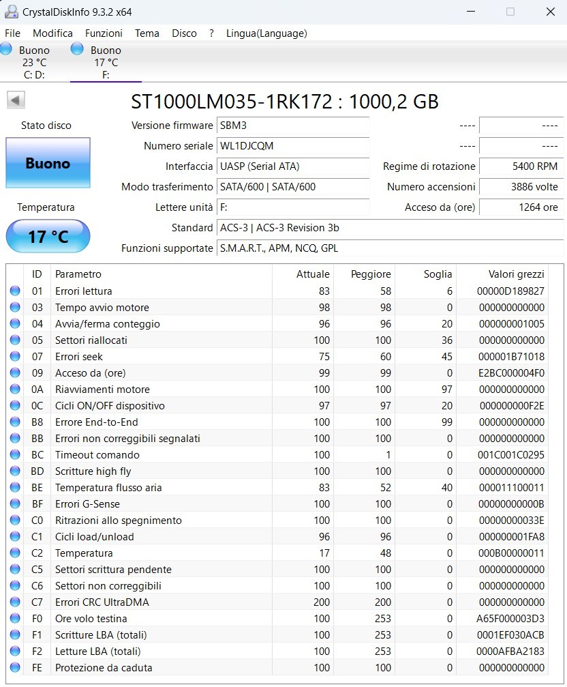Click status orb for Scritture LBA (totali) row
Viewport: 567px width, 687px height.
15,634
